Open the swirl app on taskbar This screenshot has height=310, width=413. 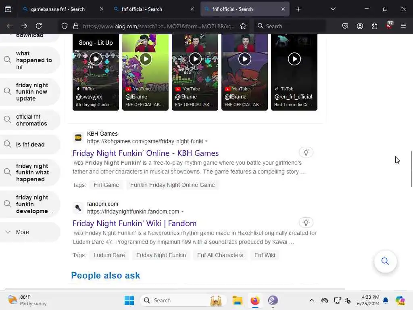coord(273,300)
